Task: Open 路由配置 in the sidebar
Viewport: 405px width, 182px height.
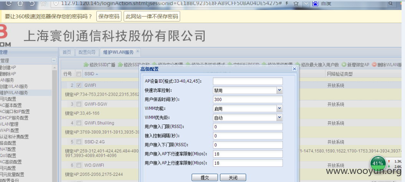Action: point(8,143)
